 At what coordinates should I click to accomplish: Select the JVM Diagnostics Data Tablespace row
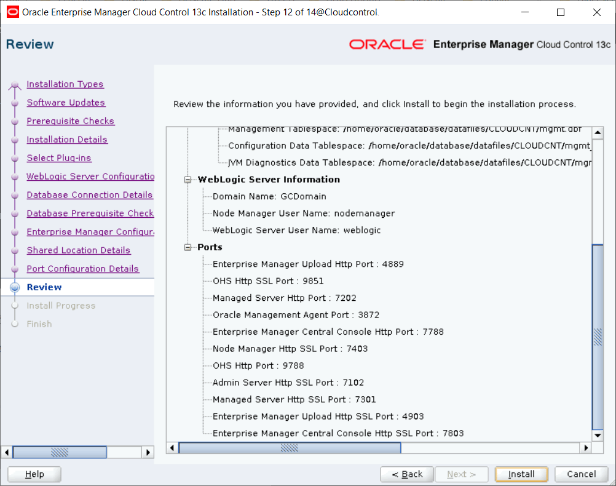(409, 163)
